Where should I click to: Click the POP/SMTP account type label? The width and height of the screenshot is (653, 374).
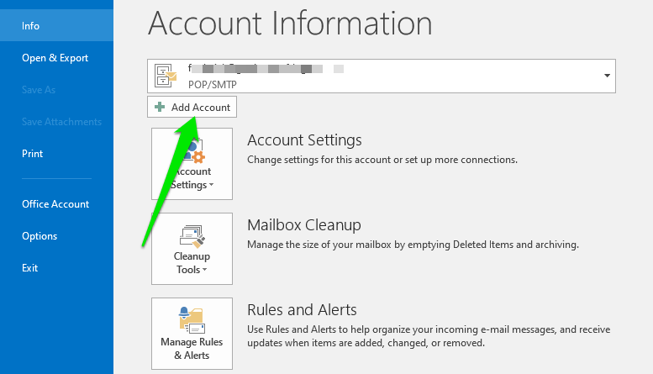coord(213,85)
